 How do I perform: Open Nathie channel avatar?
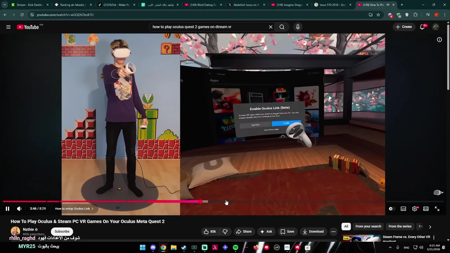click(x=15, y=231)
